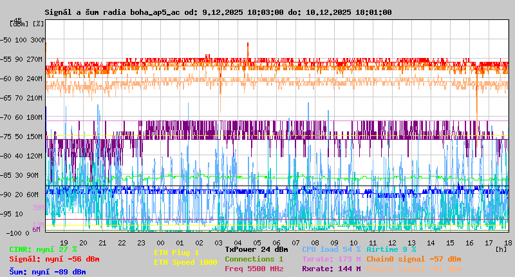Select the purple Rxrate 144 M label
This screenshot has height=277, width=515.
[x=331, y=269]
